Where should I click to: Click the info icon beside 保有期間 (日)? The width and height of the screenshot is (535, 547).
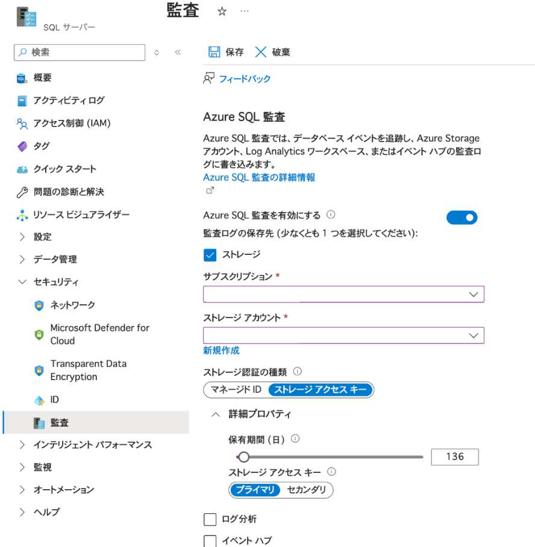pos(295,439)
